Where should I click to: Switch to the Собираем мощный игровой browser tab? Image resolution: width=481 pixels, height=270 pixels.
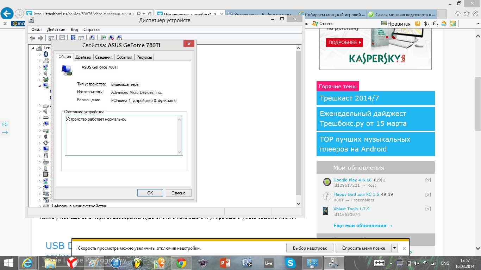[x=331, y=15]
